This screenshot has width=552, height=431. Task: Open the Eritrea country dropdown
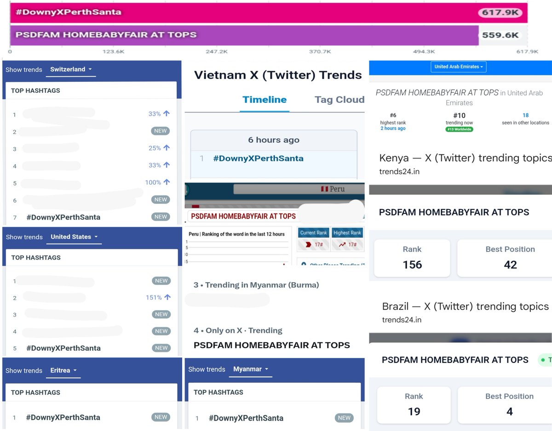click(63, 370)
